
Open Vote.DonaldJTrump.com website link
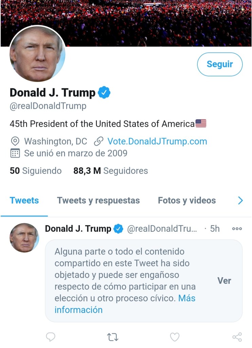[157, 141]
